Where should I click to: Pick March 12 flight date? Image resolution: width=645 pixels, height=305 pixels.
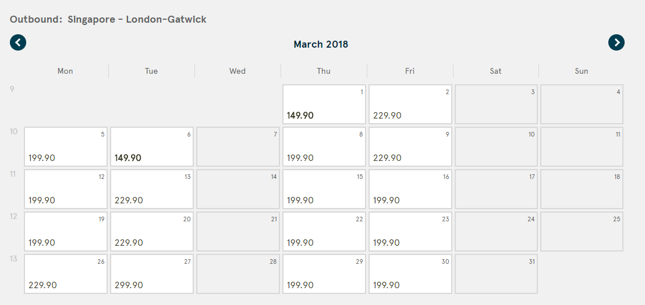pos(66,189)
